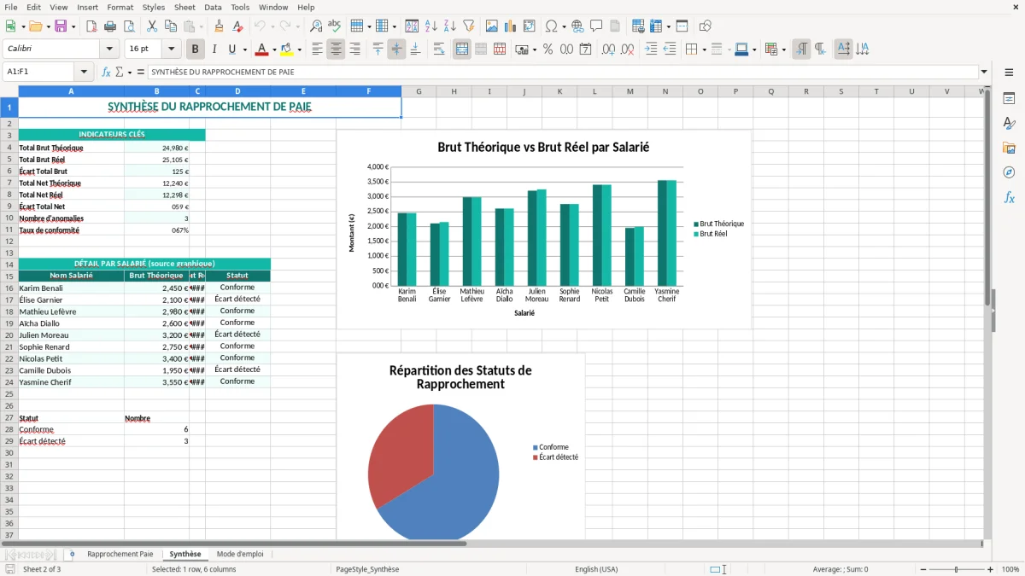The image size is (1025, 576).
Task: Click column header G
Action: (419, 91)
